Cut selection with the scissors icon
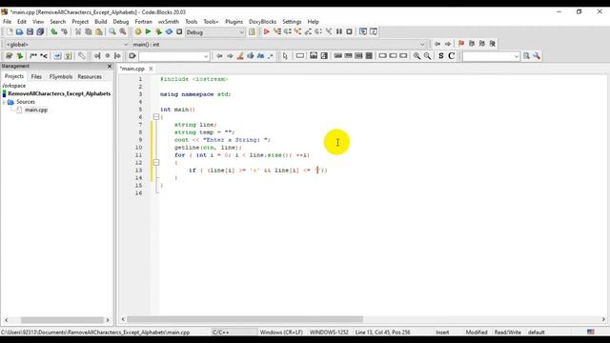 click(x=78, y=31)
